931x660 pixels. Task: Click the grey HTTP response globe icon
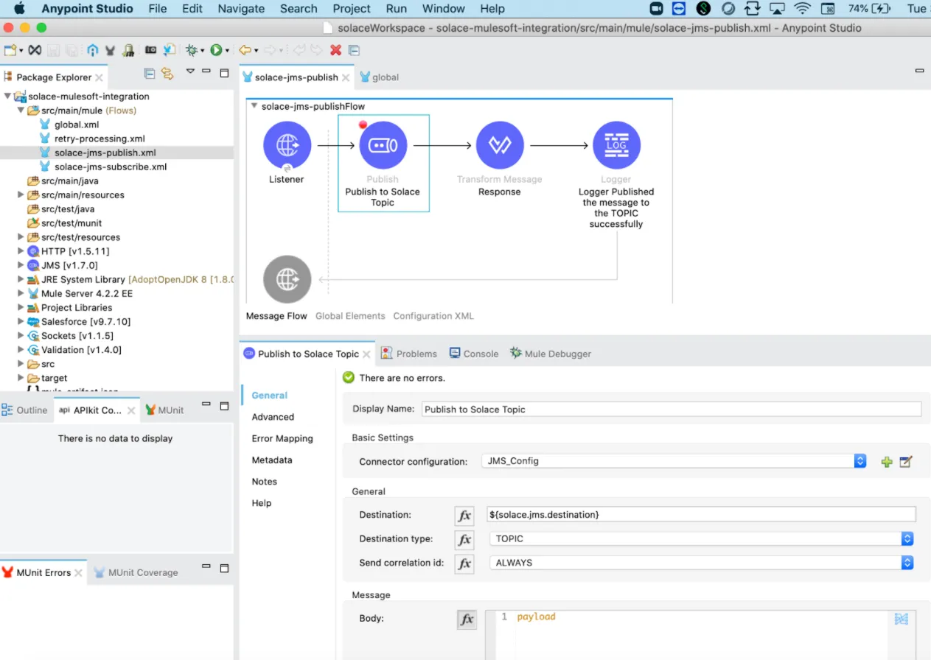click(x=287, y=279)
